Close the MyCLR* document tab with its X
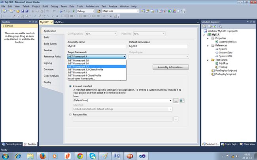 [51, 22]
